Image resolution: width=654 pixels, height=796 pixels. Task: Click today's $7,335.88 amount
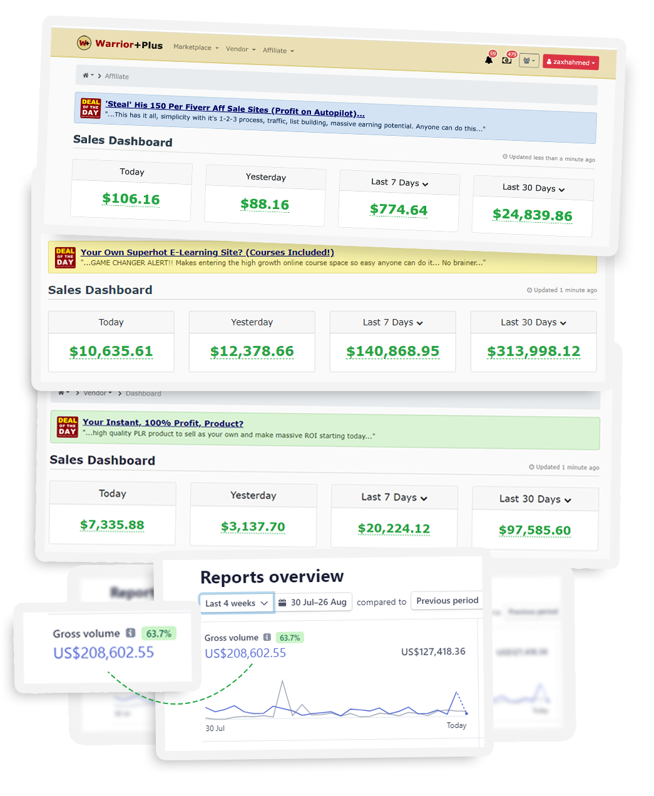112,524
